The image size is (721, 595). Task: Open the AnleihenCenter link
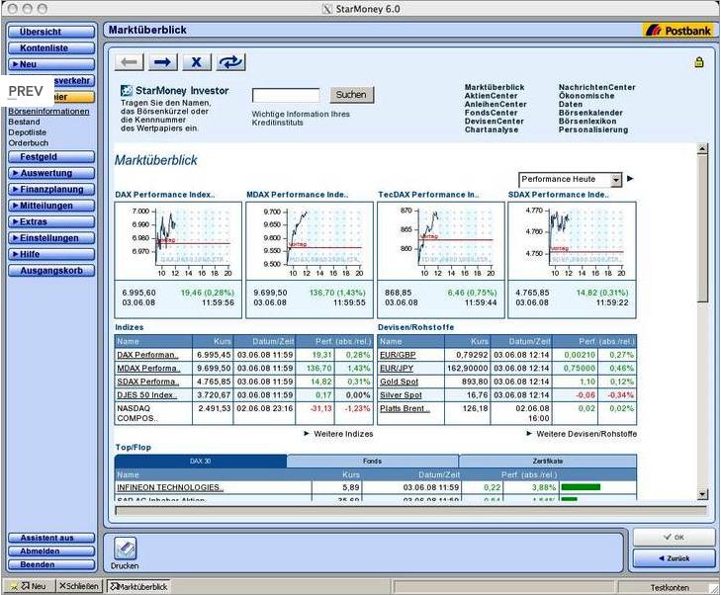tap(496, 105)
